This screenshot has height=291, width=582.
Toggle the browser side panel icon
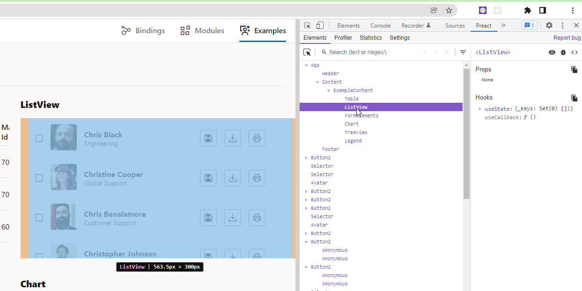(543, 10)
